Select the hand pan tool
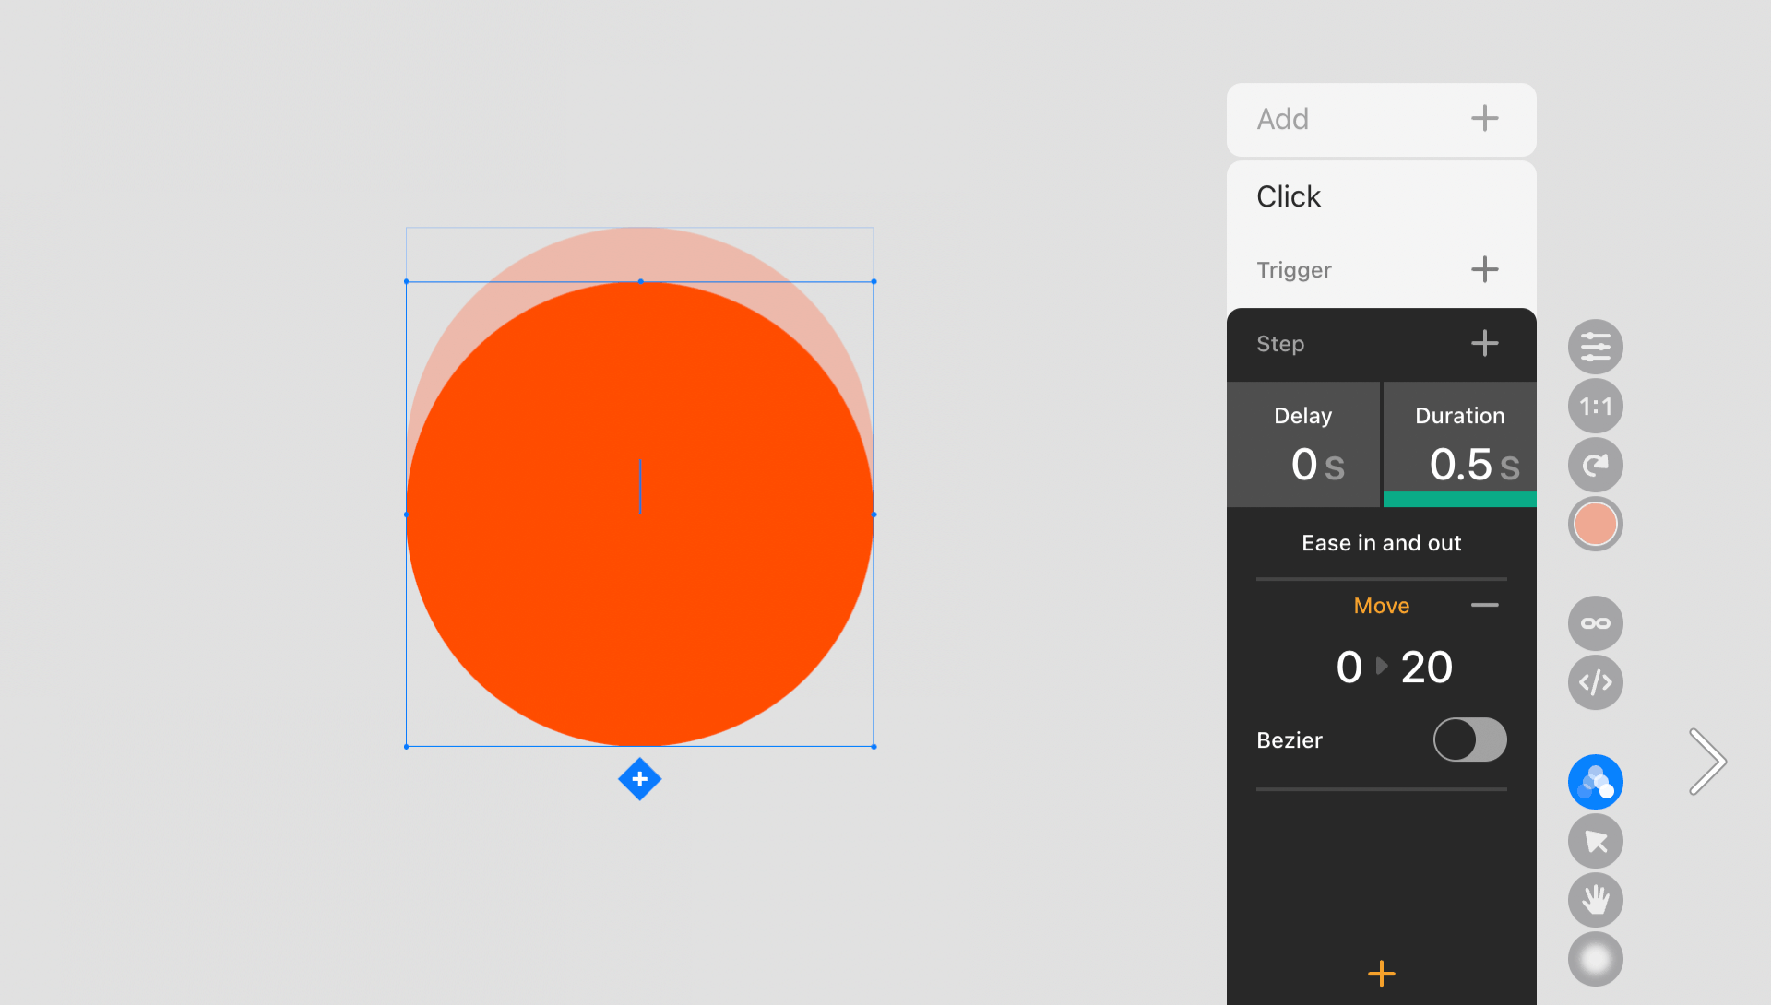The width and height of the screenshot is (1771, 1005). pos(1595,900)
